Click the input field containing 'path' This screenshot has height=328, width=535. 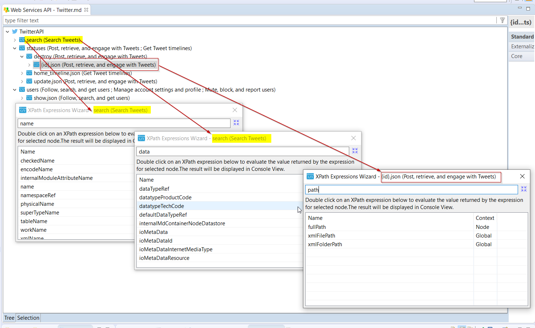(412, 190)
